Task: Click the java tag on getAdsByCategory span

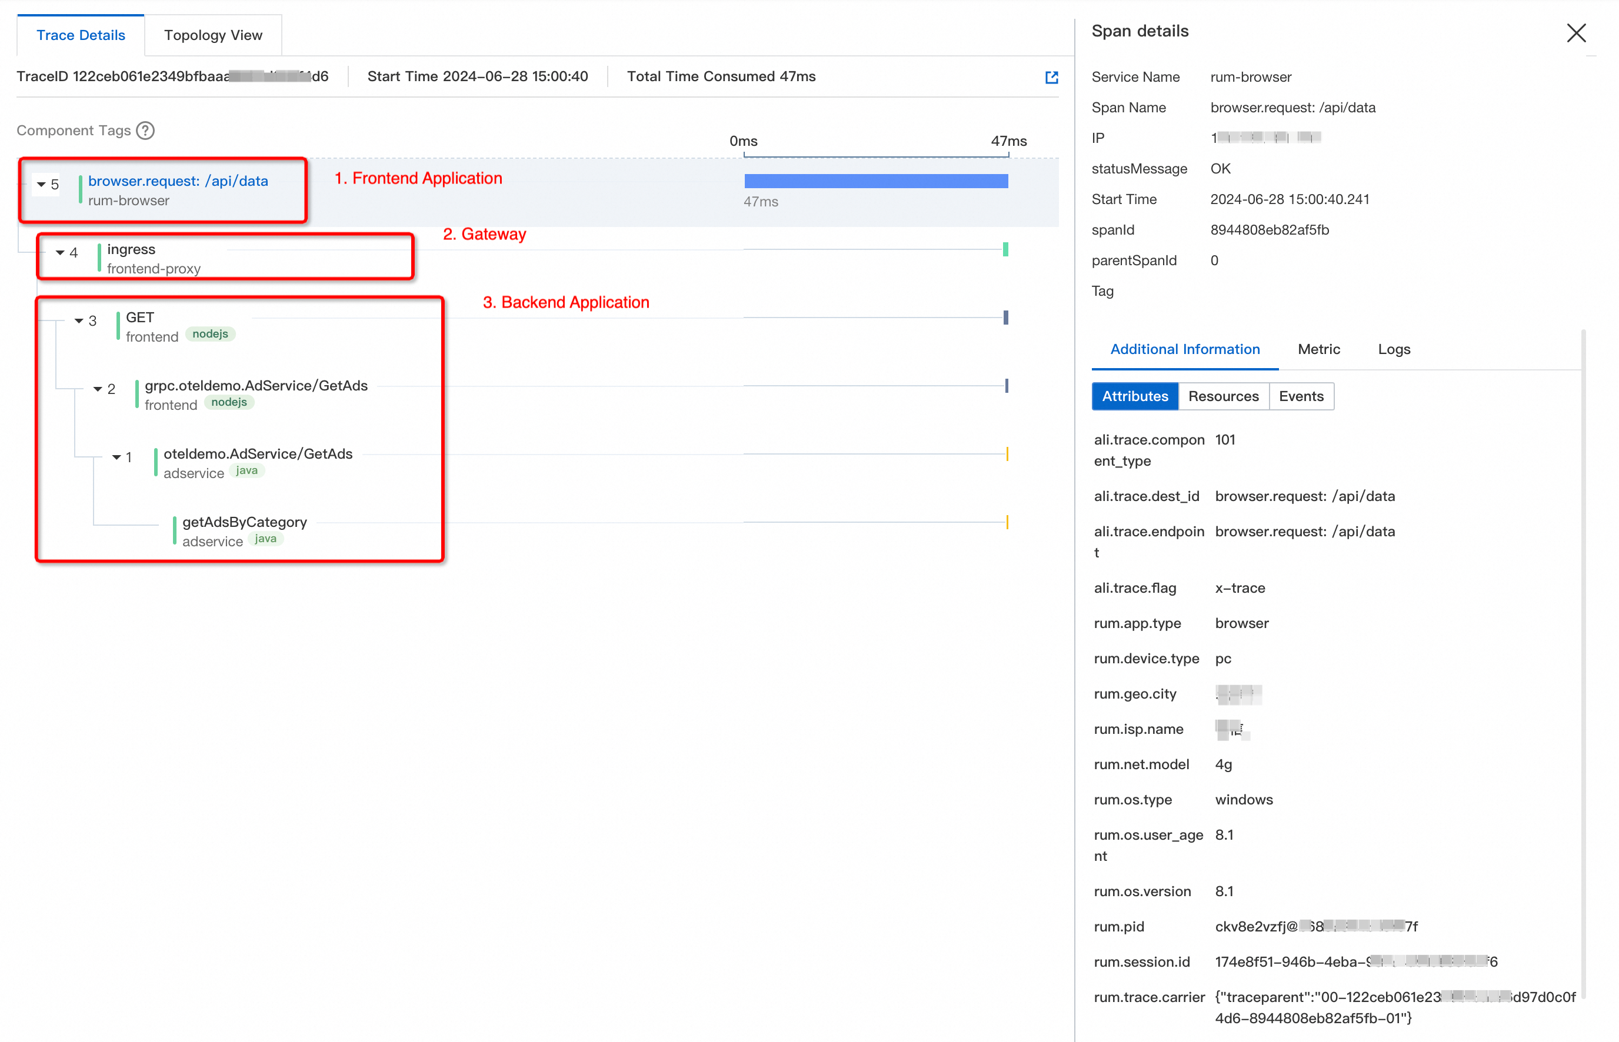Action: point(265,539)
